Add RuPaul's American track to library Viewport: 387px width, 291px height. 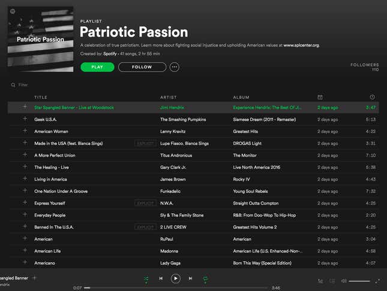25,238
